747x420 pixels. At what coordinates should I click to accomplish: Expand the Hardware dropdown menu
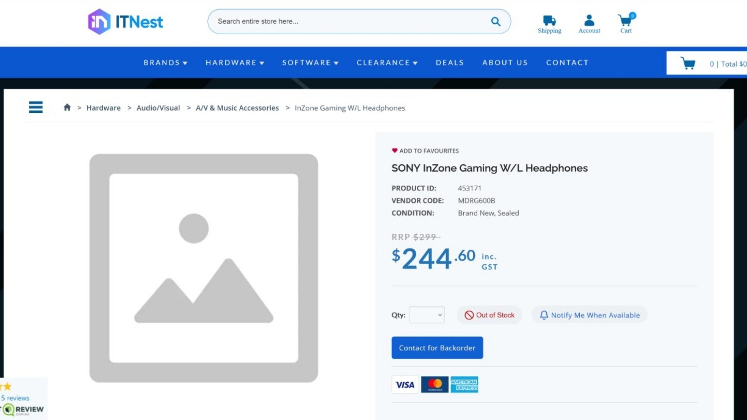click(x=235, y=63)
